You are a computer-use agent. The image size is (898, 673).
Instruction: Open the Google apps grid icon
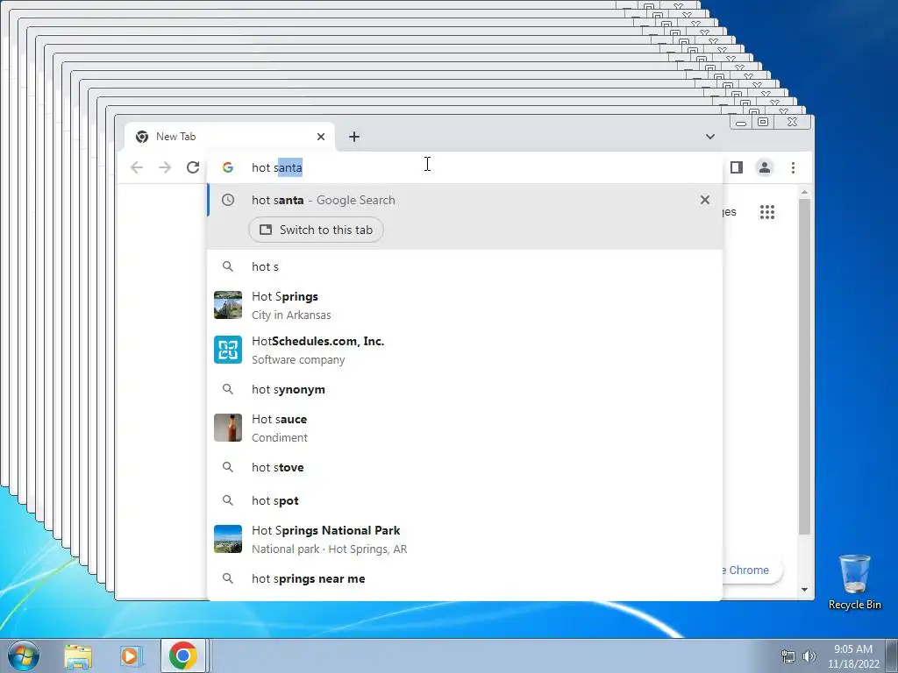point(766,212)
